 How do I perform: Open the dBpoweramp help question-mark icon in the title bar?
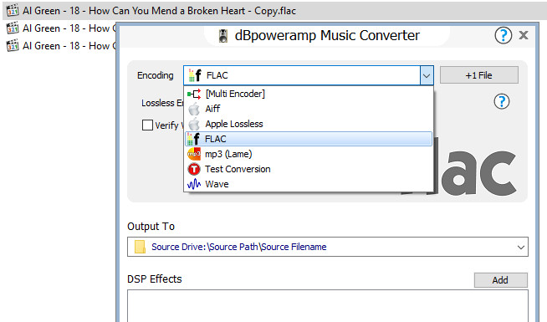coord(503,35)
